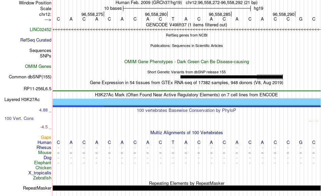Click the LINC02452 gene label
This screenshot has height=196, width=321.
(x=41, y=29)
